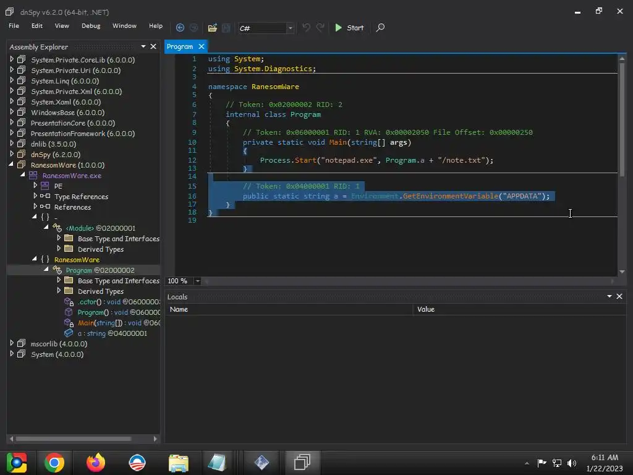Open the 100 % zoom level dropdown

pyautogui.click(x=197, y=281)
